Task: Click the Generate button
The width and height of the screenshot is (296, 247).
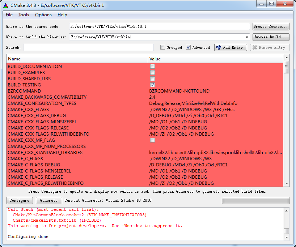Action: point(49,200)
